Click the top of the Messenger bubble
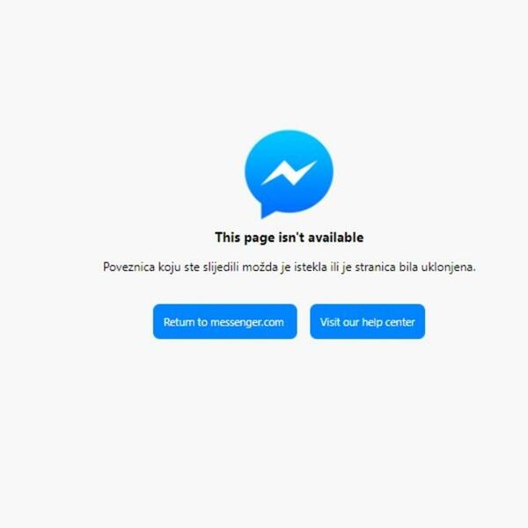 pos(289,133)
